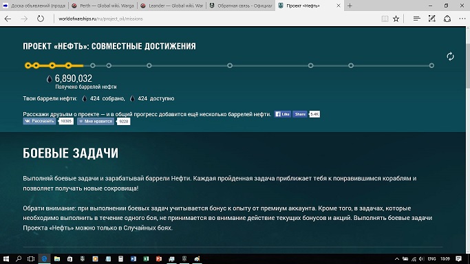
Task: Click the battery icon in the tray
Action: tap(405, 259)
